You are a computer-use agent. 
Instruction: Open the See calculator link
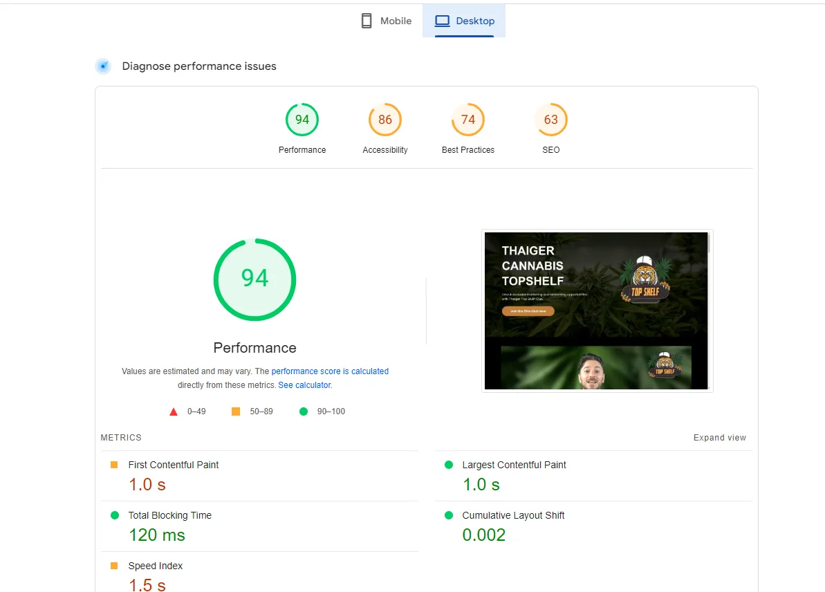coord(305,385)
